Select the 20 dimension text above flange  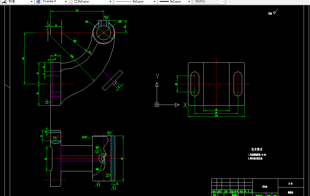coord(55,55)
